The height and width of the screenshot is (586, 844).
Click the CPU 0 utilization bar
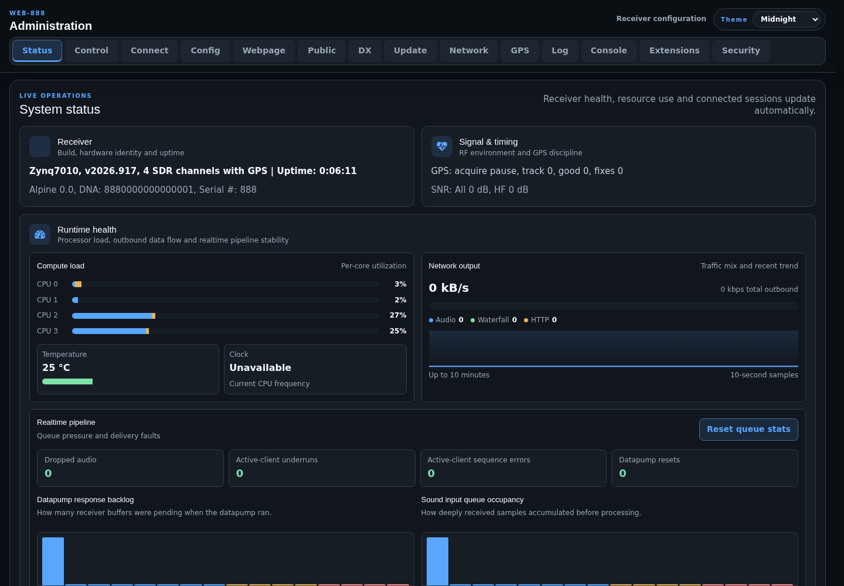226,284
